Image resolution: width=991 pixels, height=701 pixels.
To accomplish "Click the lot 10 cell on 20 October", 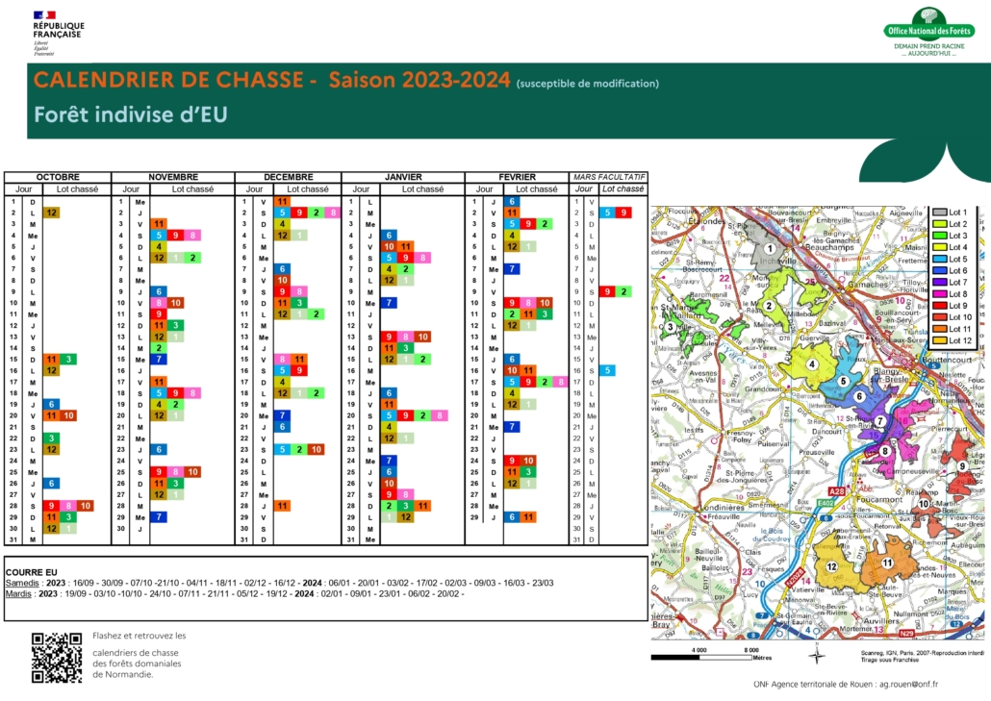I will [x=68, y=415].
